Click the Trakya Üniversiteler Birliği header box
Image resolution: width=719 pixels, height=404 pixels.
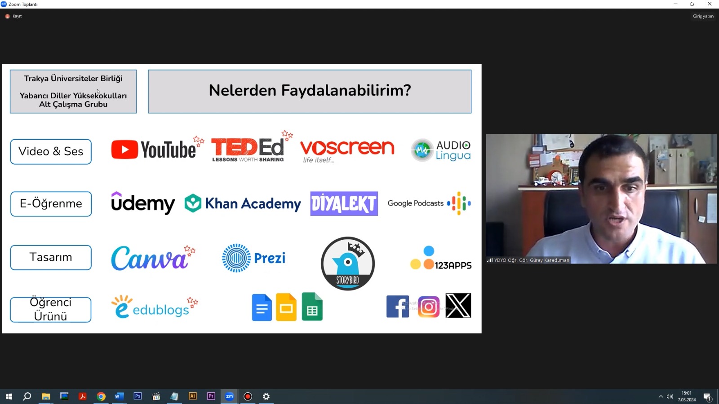point(73,91)
